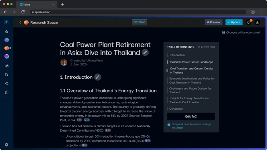Open the theme palette icon at the bottom of the sidebar
267x150 pixels.
(x=6, y=145)
